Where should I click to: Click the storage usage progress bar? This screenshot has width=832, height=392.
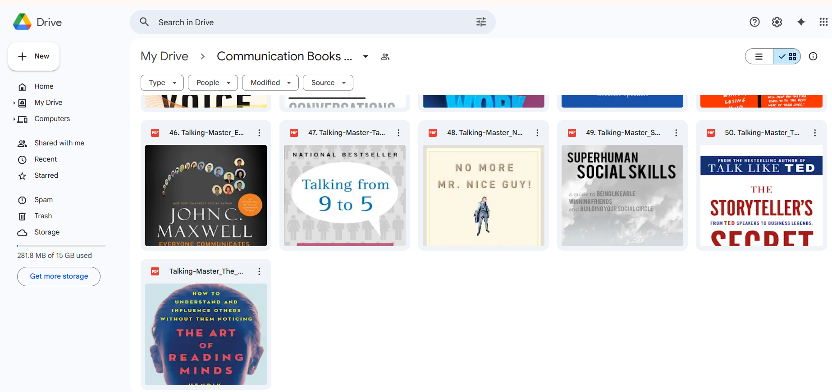coord(61,246)
